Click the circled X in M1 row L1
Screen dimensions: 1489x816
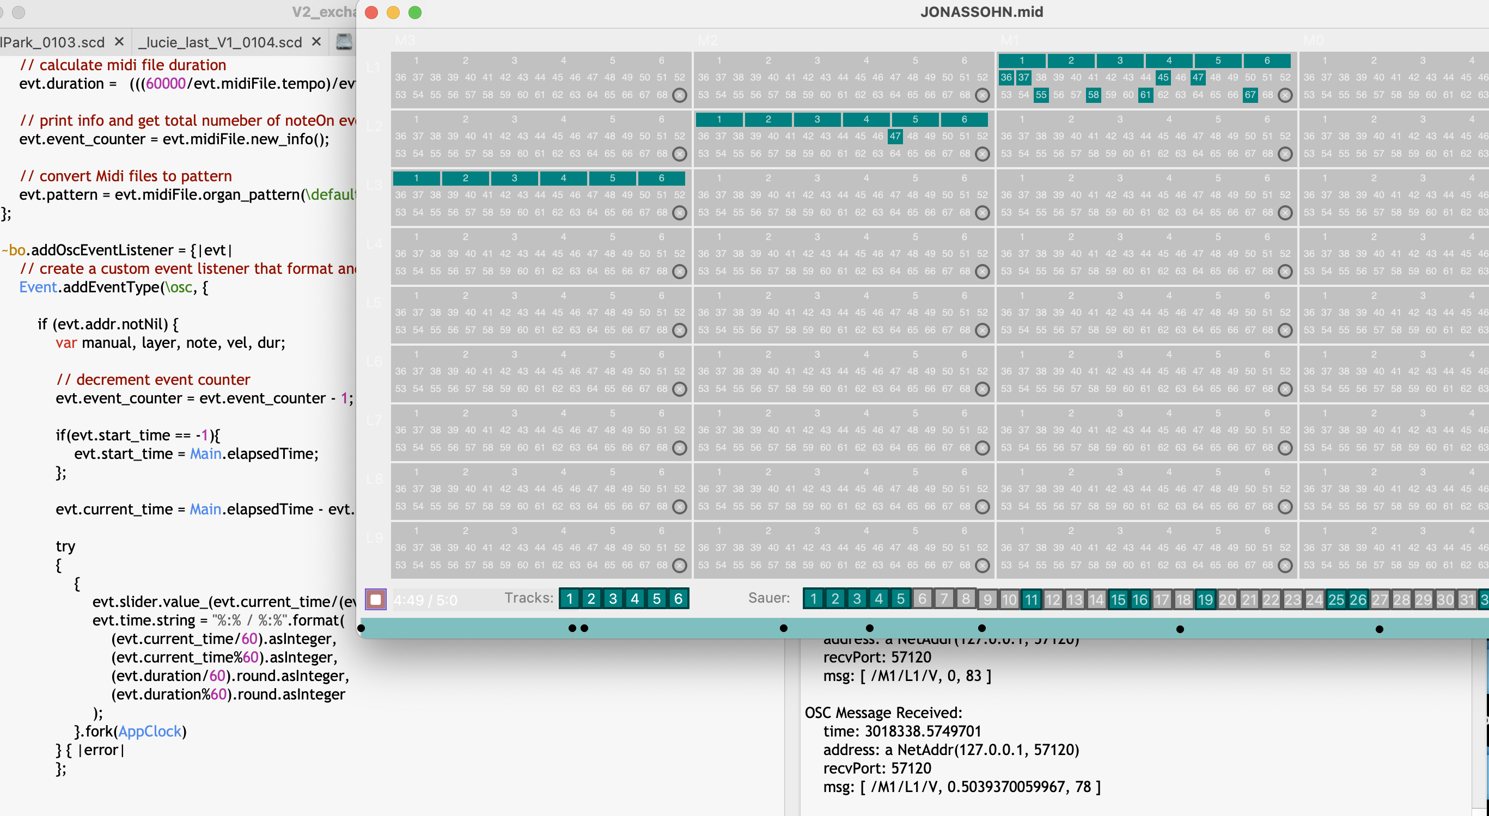1285,95
